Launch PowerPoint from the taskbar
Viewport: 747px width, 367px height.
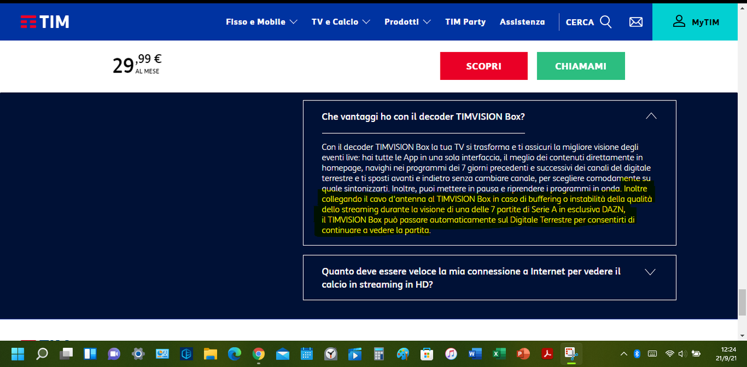523,354
